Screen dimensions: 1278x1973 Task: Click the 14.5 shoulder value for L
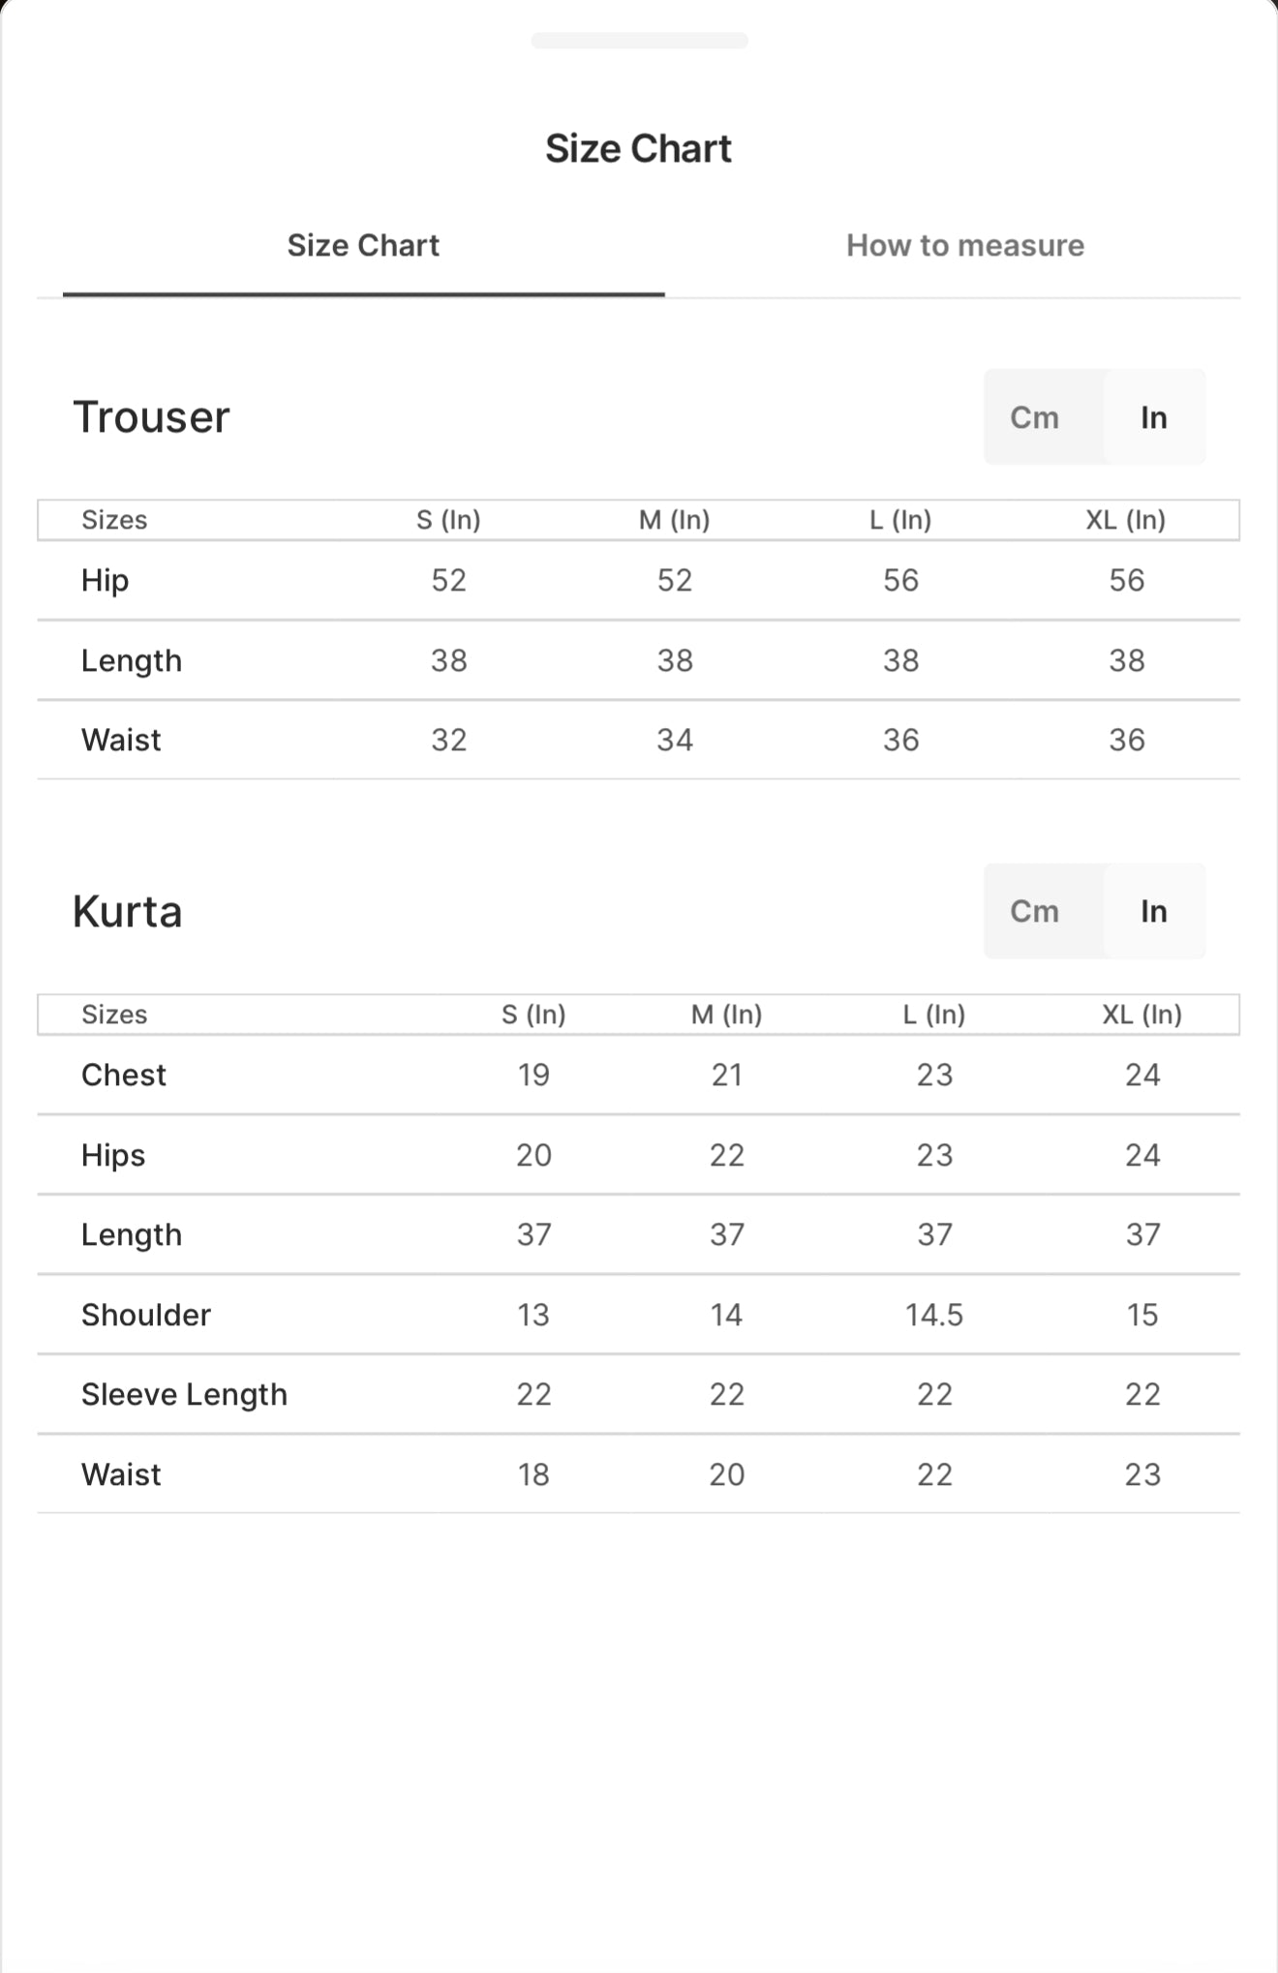pyautogui.click(x=933, y=1315)
